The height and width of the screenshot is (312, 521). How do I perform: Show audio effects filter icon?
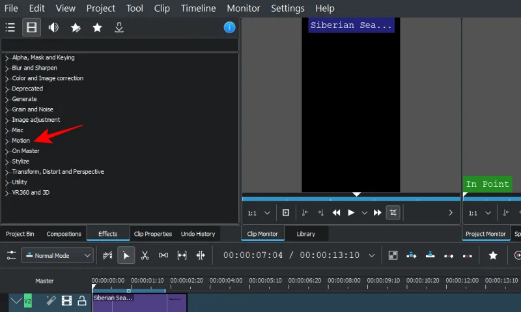[53, 27]
